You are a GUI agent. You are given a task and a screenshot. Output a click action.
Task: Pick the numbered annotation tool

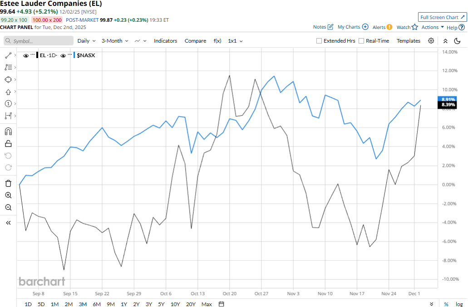point(8,104)
